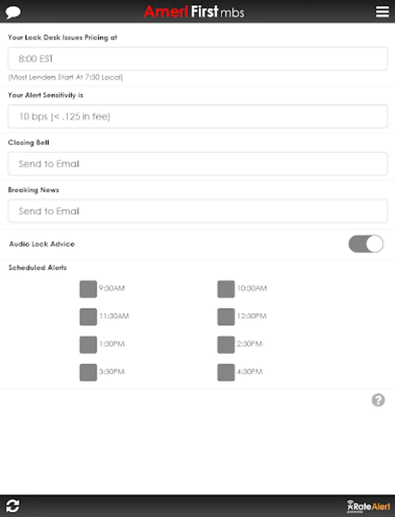Open the hamburger menu
Image resolution: width=395 pixels, height=517 pixels.
point(382,12)
